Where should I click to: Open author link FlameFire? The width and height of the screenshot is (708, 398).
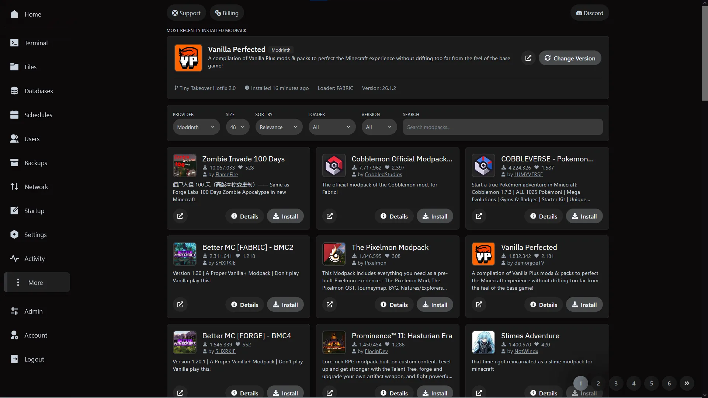(226, 174)
